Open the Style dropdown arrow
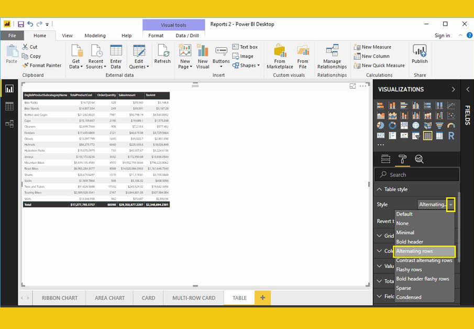 451,205
